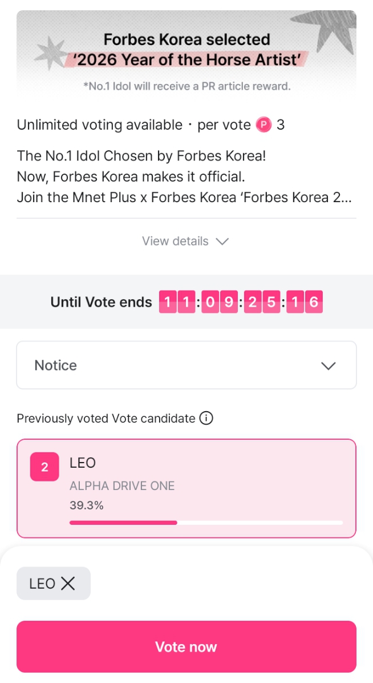Click the Previously voted Vote candidate label
373x683 pixels.
click(106, 419)
